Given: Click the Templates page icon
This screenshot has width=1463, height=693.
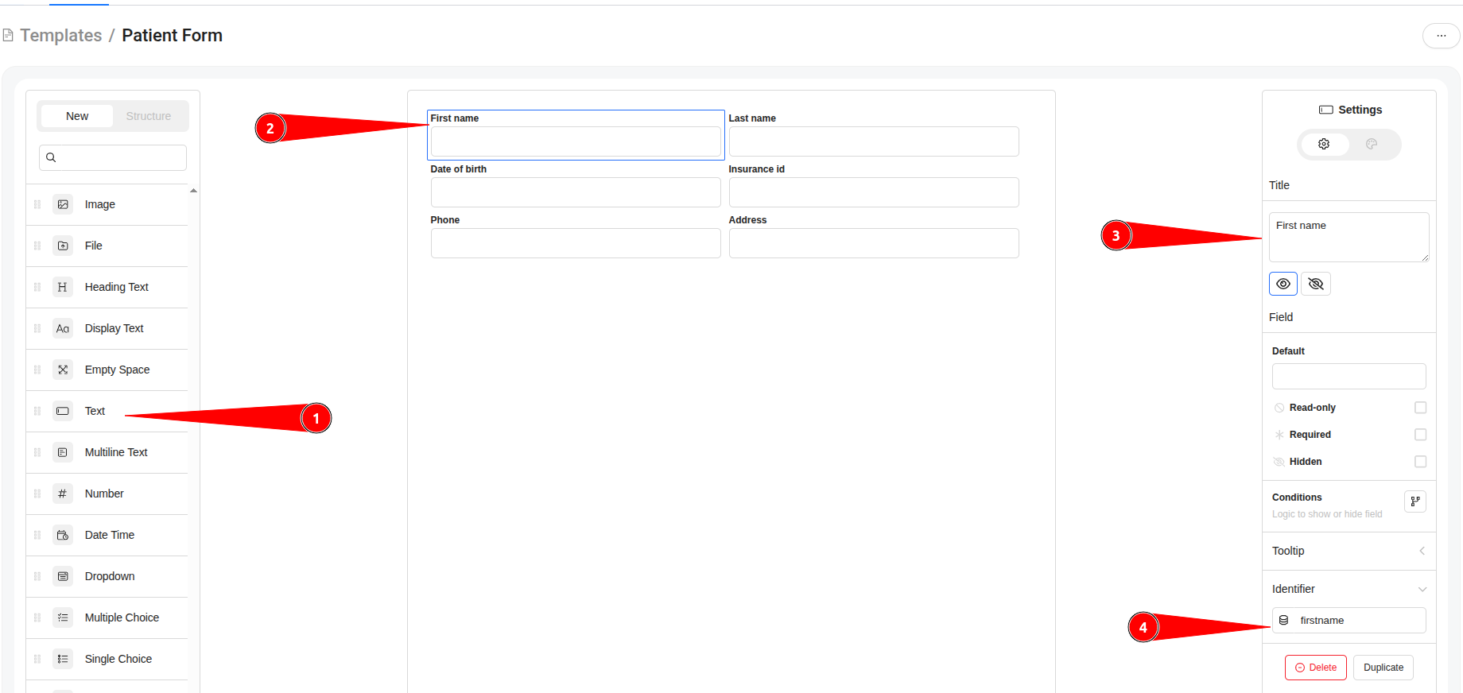Looking at the screenshot, I should (8, 35).
